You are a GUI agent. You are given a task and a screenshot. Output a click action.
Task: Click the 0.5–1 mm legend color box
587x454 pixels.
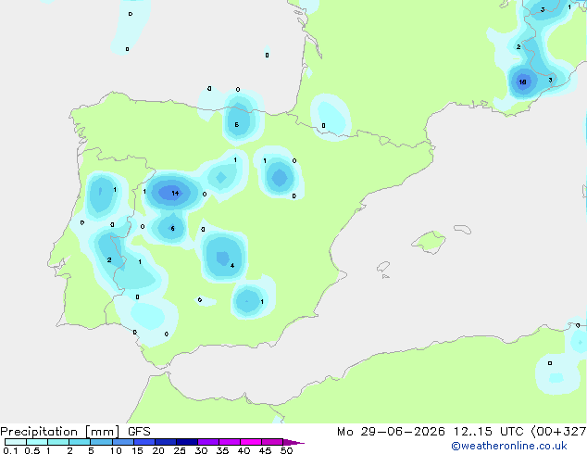[x=37, y=442]
